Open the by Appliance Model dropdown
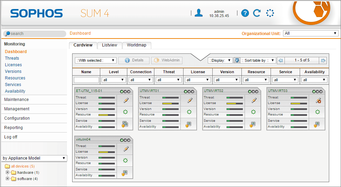 [x=34, y=158]
